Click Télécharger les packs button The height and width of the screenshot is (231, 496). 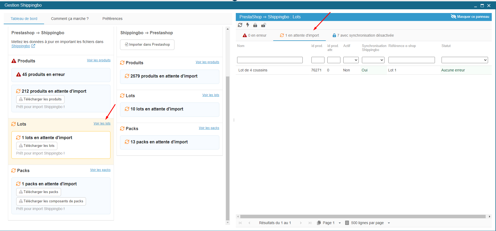[39, 192]
